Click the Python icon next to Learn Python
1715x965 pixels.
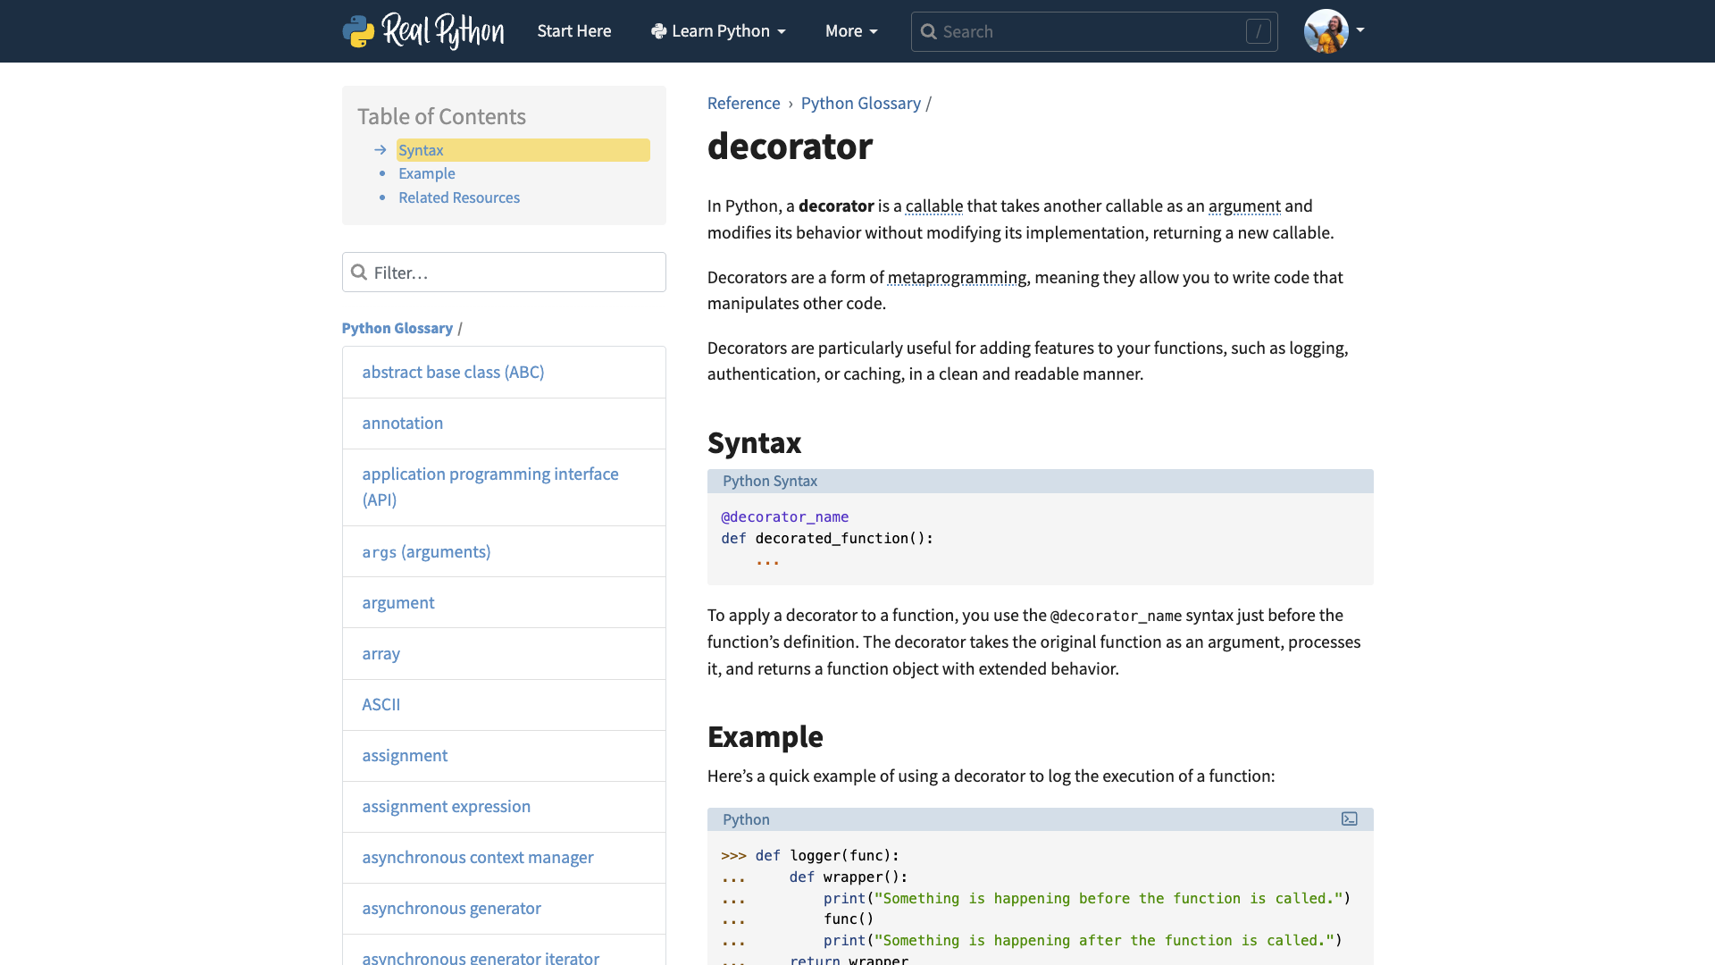tap(658, 31)
